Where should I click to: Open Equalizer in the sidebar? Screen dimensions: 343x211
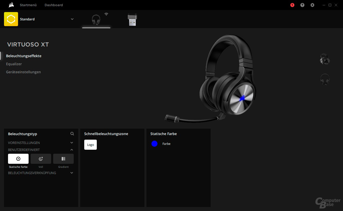click(14, 64)
